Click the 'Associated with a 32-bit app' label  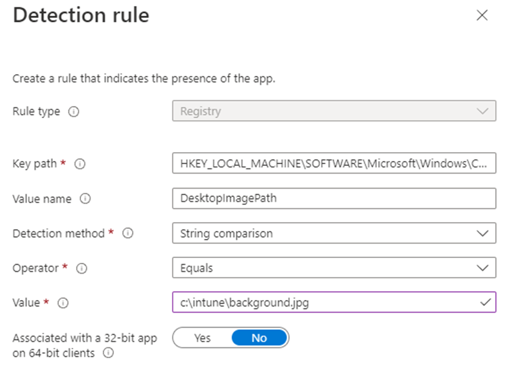[x=85, y=338]
